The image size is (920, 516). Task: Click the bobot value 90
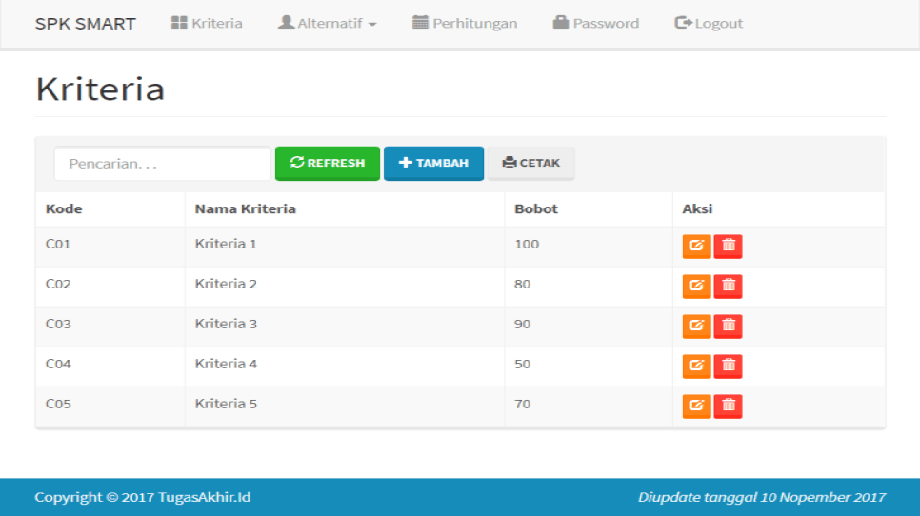(x=523, y=324)
